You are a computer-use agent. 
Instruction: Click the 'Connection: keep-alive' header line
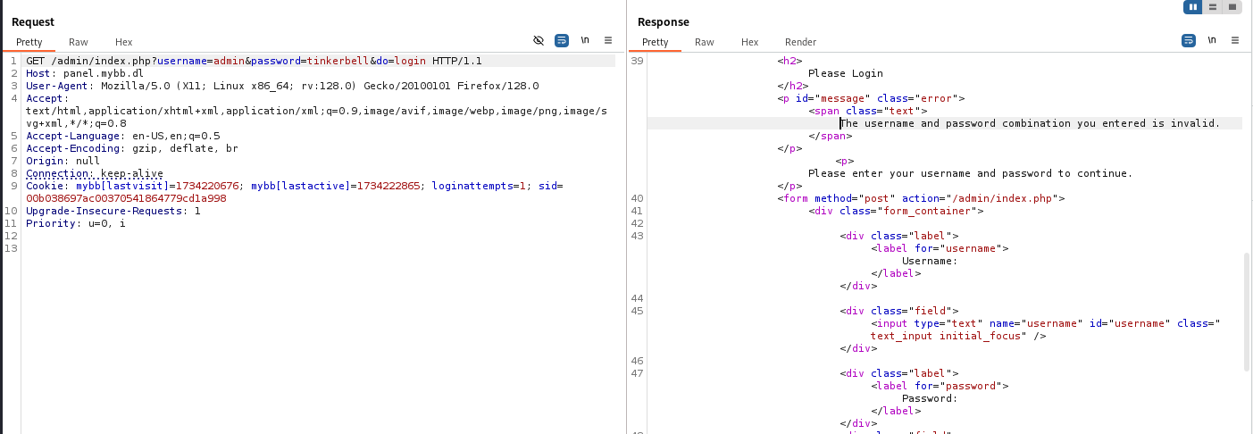(x=95, y=173)
